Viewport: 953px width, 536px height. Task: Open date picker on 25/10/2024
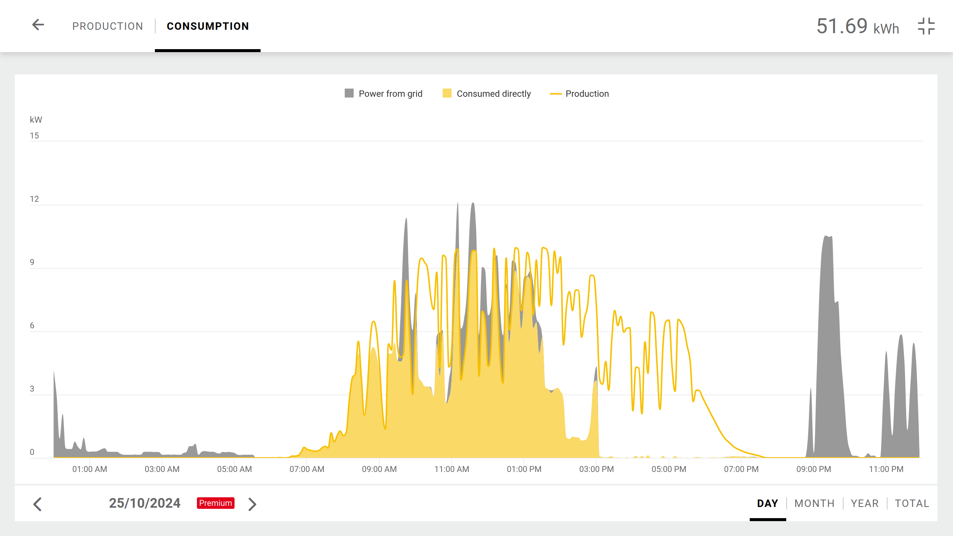click(x=144, y=503)
